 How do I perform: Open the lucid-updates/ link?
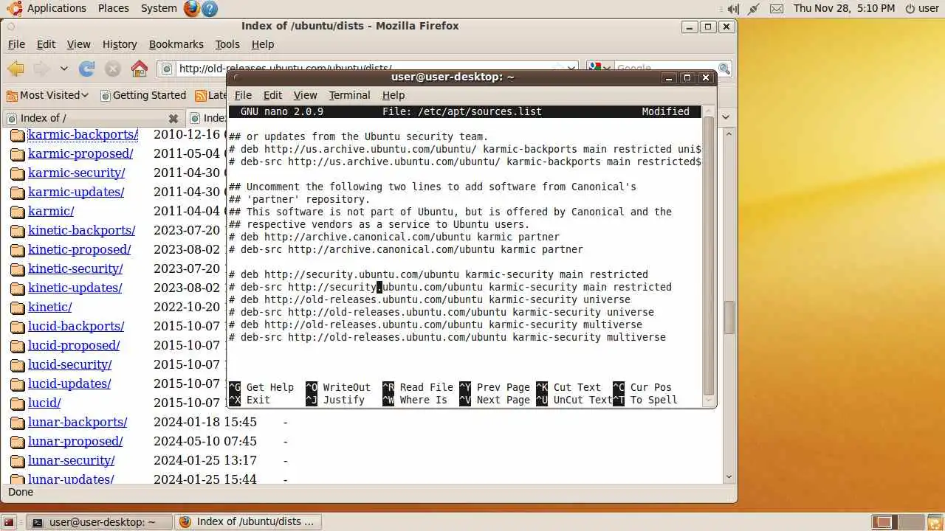pyautogui.click(x=69, y=383)
